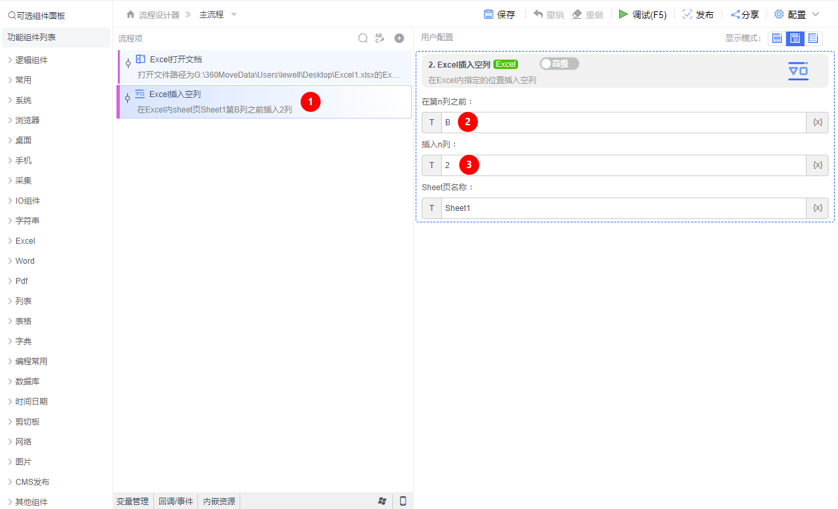Click the AB batch rename icon
This screenshot has height=509, width=838.
(380, 38)
